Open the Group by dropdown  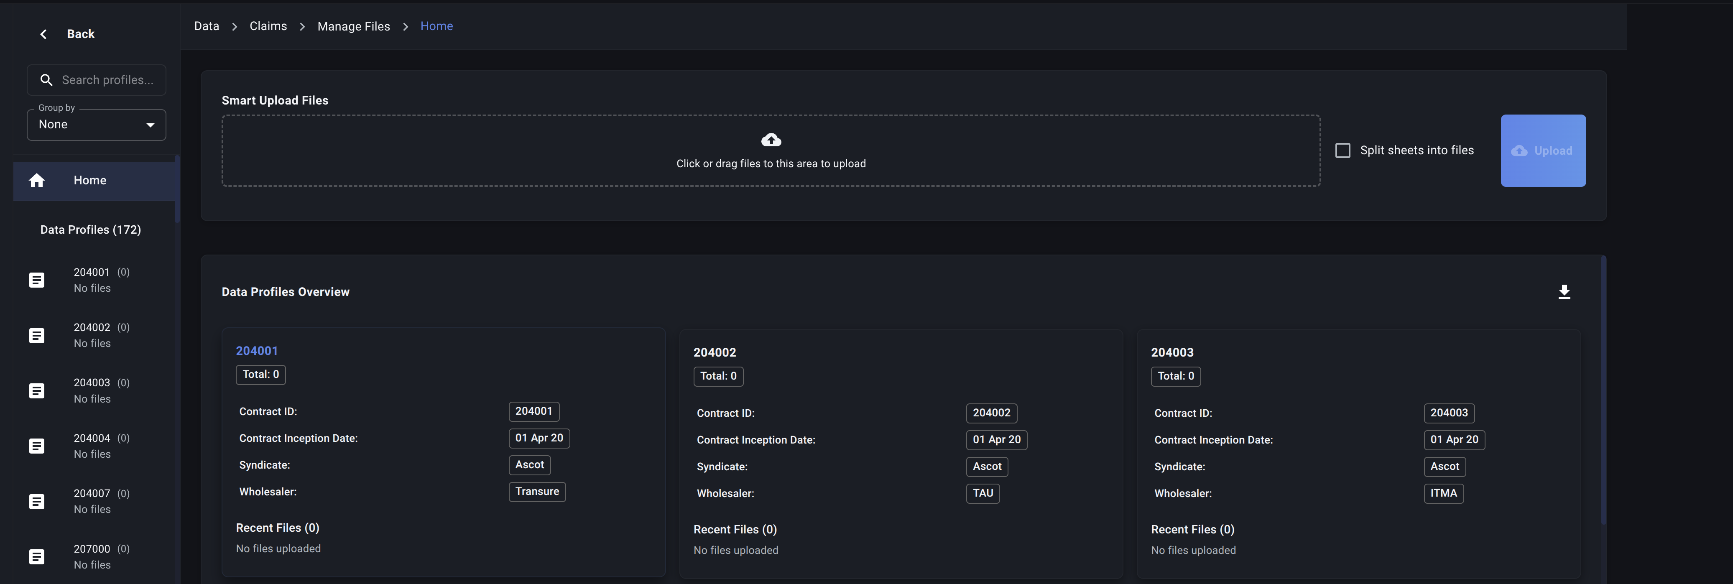pyautogui.click(x=87, y=125)
